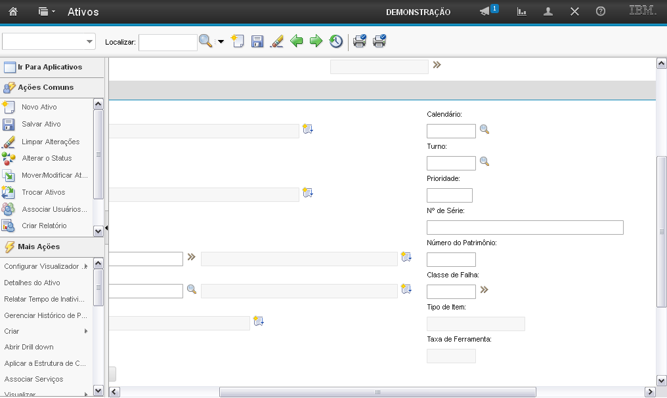The image size is (667, 398).
Task: Open the reports chart icon in header
Action: tap(522, 12)
